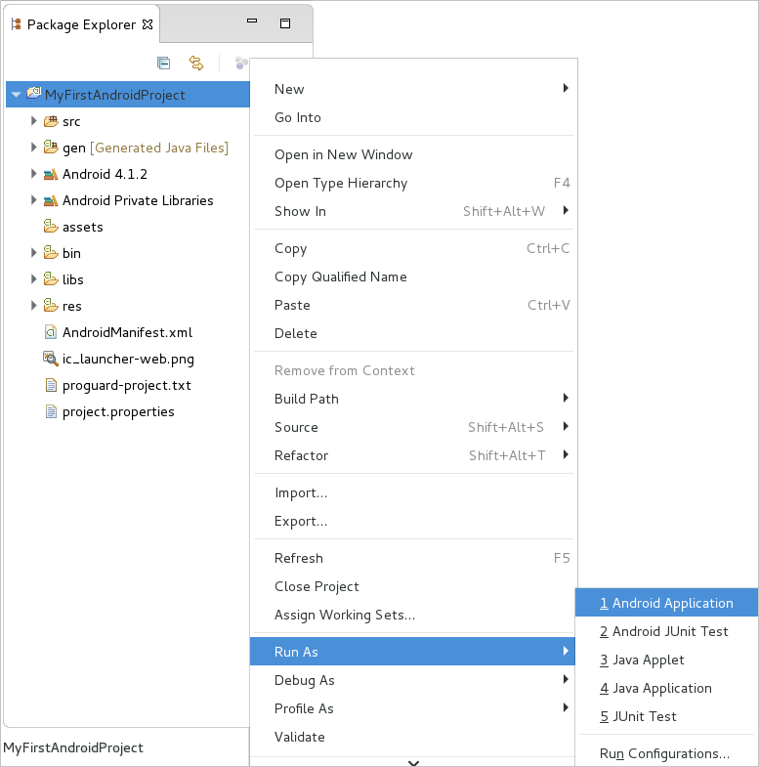759x767 pixels.
Task: Choose Import... from the menu
Action: coord(413,492)
